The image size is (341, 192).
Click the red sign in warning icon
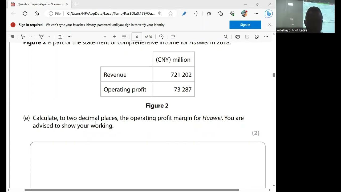pyautogui.click(x=13, y=25)
